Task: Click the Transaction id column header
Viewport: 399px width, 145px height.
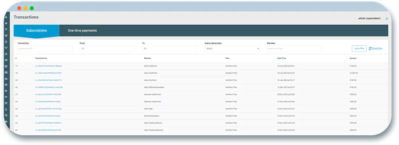Action: pos(41,58)
